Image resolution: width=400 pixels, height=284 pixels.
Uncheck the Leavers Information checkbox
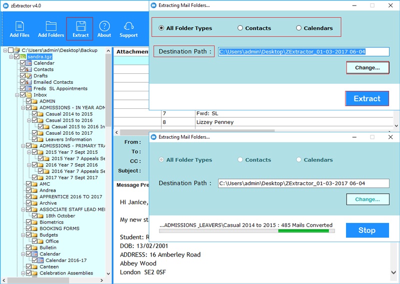pyautogui.click(x=34, y=139)
